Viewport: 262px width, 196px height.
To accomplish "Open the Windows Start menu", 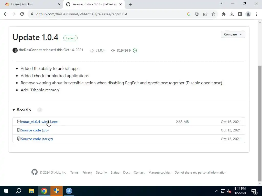I will click(x=6, y=191).
